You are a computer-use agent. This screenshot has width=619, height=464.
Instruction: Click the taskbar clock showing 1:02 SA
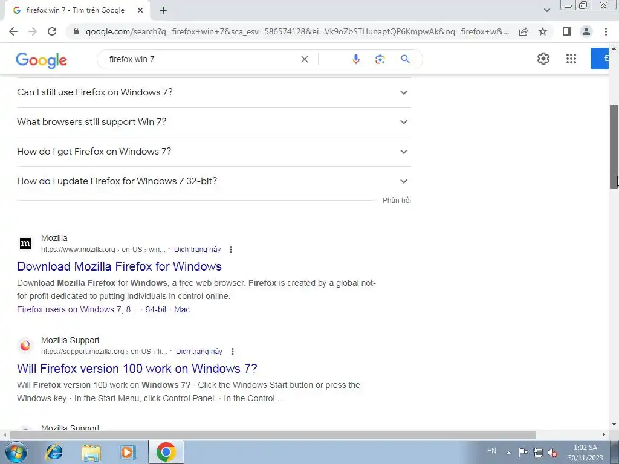tap(585, 453)
